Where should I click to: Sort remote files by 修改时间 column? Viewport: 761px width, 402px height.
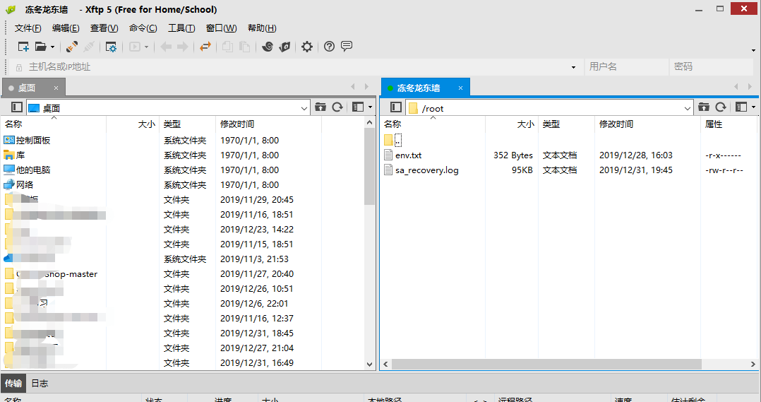(647, 124)
